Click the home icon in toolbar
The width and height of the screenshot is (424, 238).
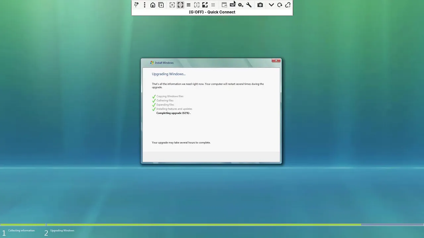(153, 5)
